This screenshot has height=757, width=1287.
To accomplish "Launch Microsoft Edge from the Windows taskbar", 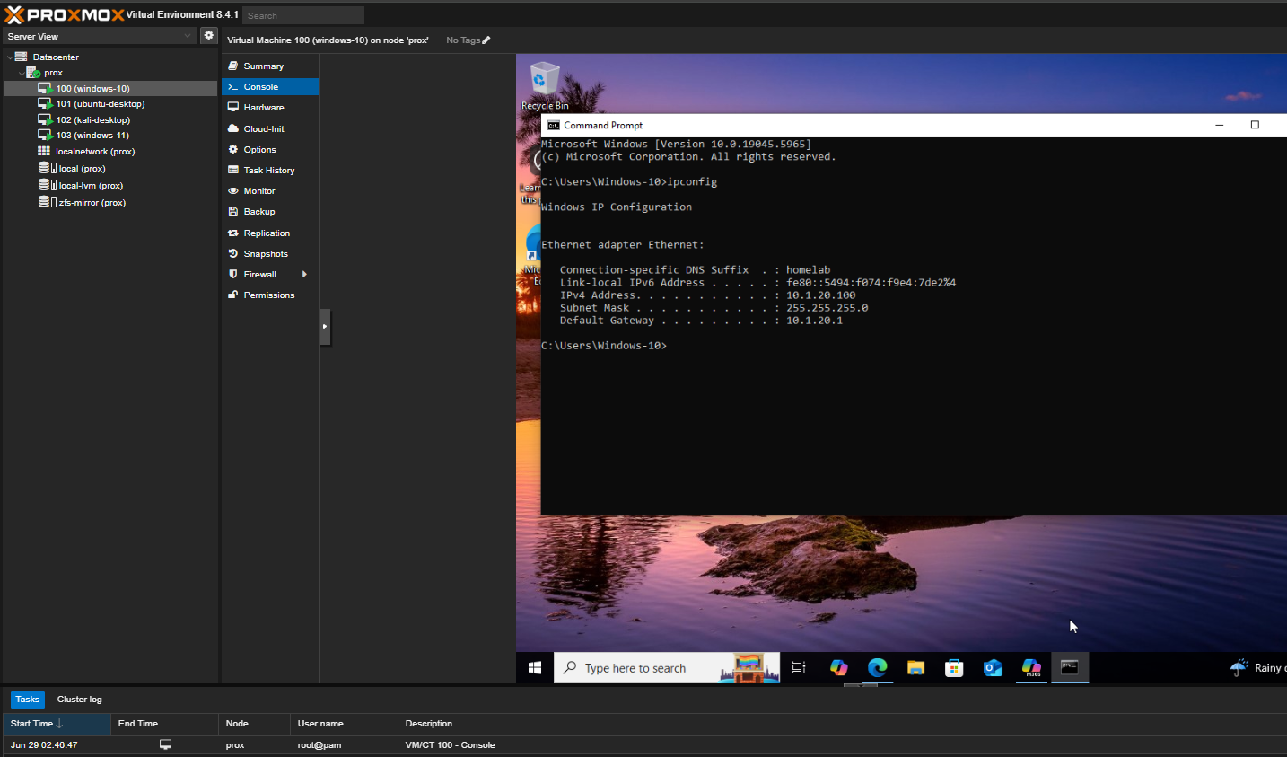I will click(877, 668).
